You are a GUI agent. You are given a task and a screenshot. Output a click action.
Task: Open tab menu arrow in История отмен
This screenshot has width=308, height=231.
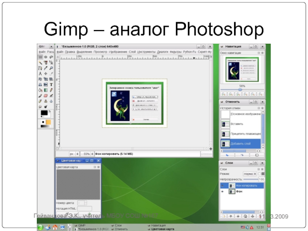click(x=259, y=108)
